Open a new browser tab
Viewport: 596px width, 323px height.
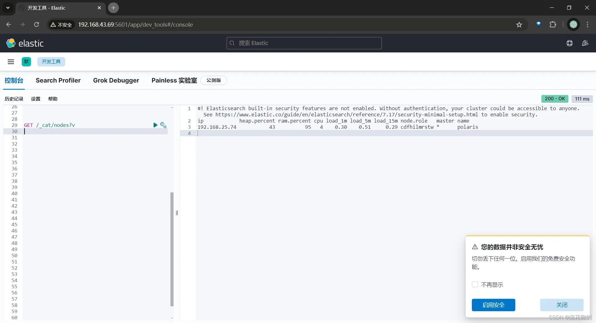[x=113, y=8]
